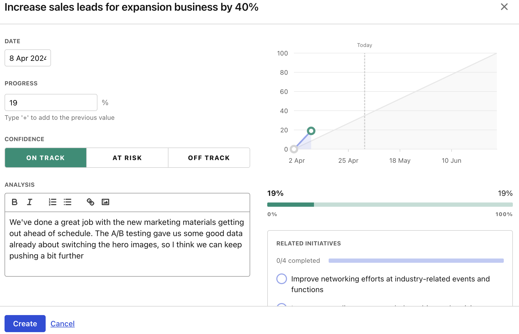Set confidence to At Risk
The width and height of the screenshot is (519, 334).
(127, 158)
